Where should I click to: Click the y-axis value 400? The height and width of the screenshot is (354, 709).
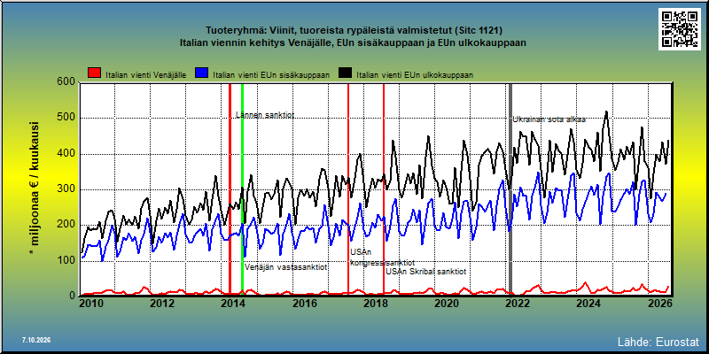(x=66, y=153)
